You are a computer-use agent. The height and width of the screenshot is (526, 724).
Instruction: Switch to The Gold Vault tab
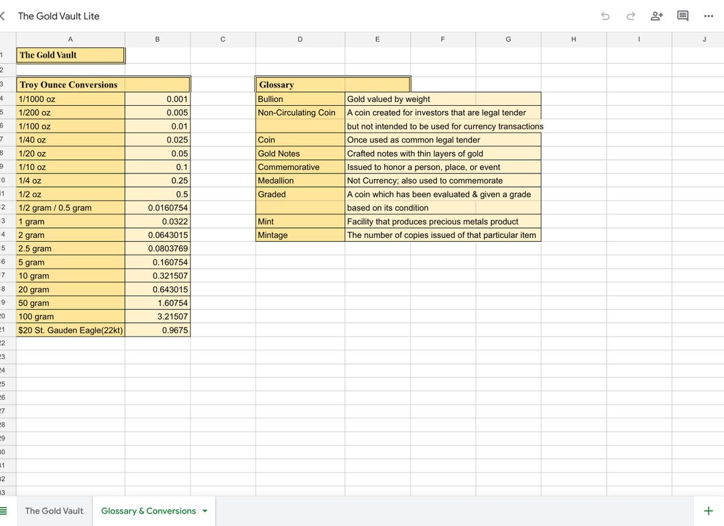tap(54, 510)
